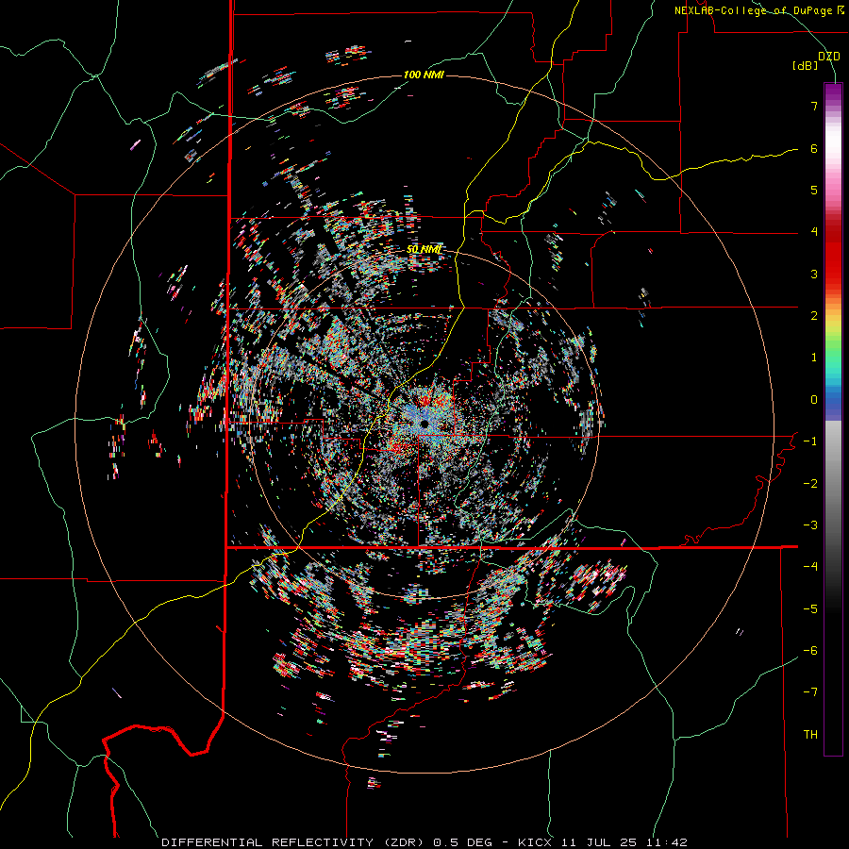Click the 0 value on color scale
This screenshot has width=849, height=849.
(x=814, y=400)
